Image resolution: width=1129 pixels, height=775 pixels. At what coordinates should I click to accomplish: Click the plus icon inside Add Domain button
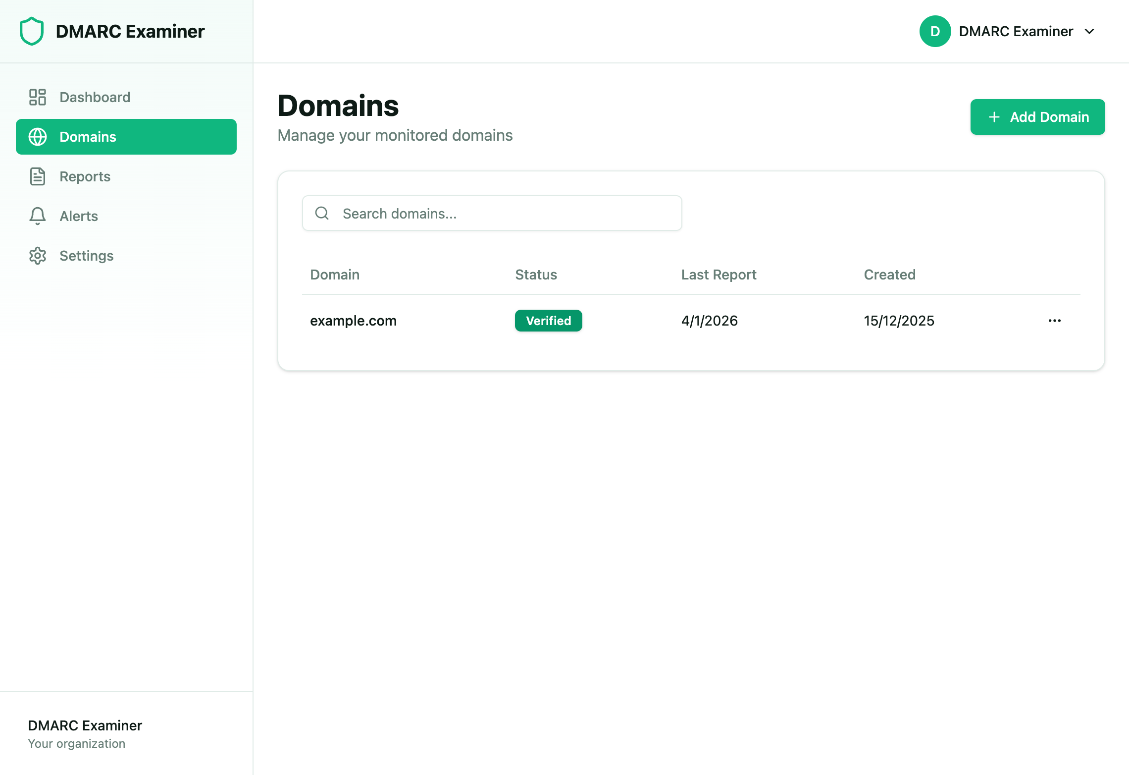coord(993,117)
